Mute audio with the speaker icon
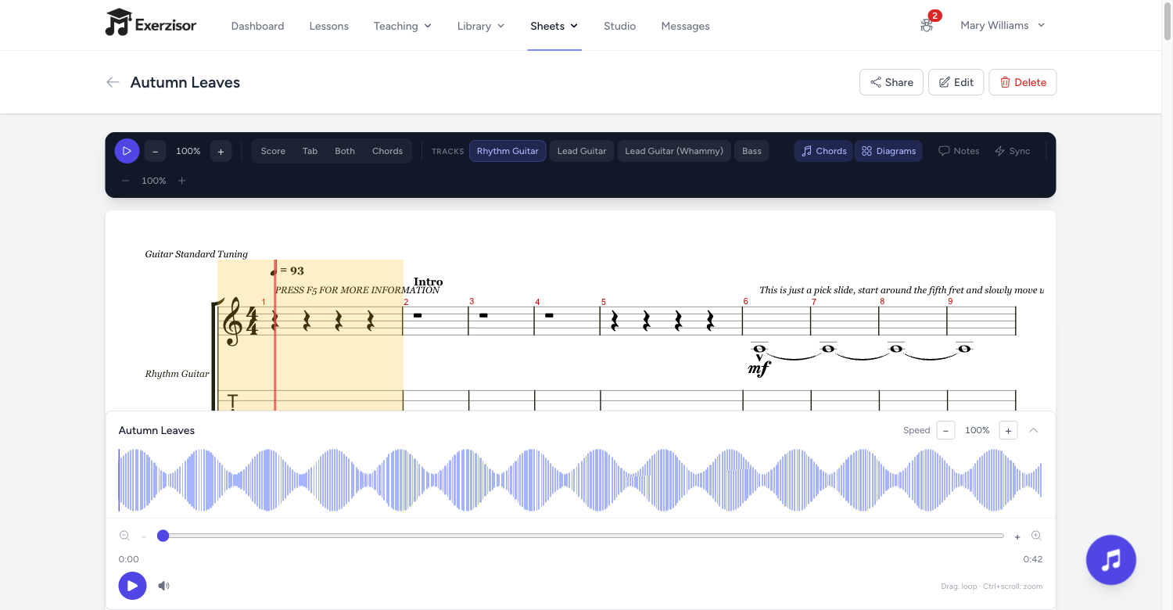The width and height of the screenshot is (1173, 610). [163, 586]
